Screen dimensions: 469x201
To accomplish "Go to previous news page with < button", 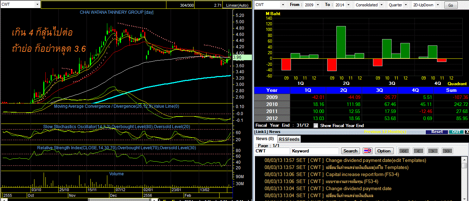I will point(418,151).
